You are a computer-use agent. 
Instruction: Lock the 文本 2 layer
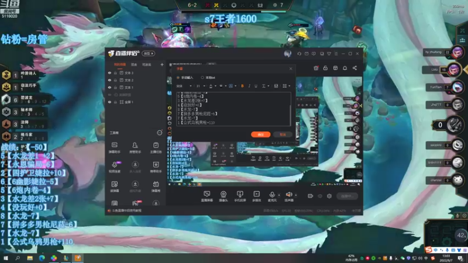point(115,80)
